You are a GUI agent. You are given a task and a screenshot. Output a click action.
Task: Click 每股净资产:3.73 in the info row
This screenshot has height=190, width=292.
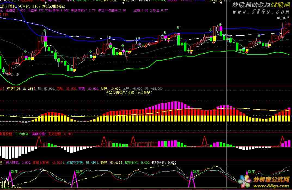83,10
